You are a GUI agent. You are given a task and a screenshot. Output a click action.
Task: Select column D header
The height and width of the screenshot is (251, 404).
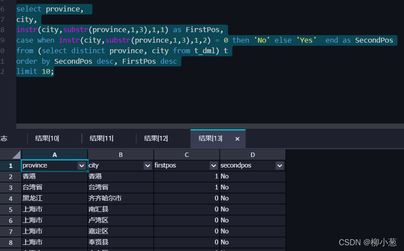(x=253, y=155)
